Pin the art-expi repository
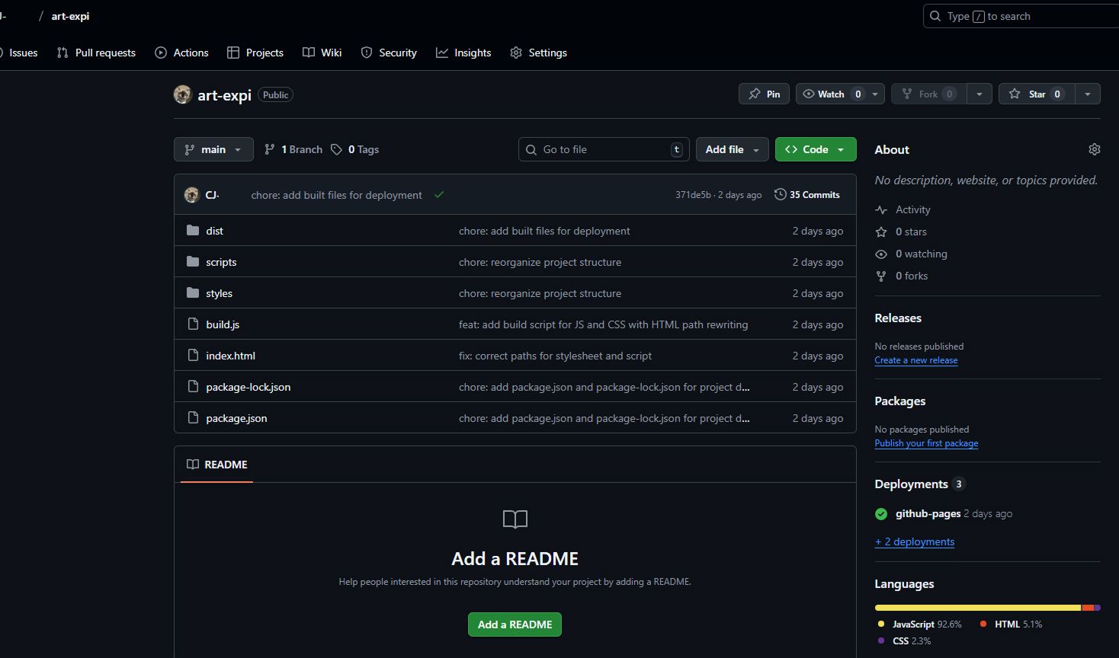The image size is (1119, 658). [764, 94]
